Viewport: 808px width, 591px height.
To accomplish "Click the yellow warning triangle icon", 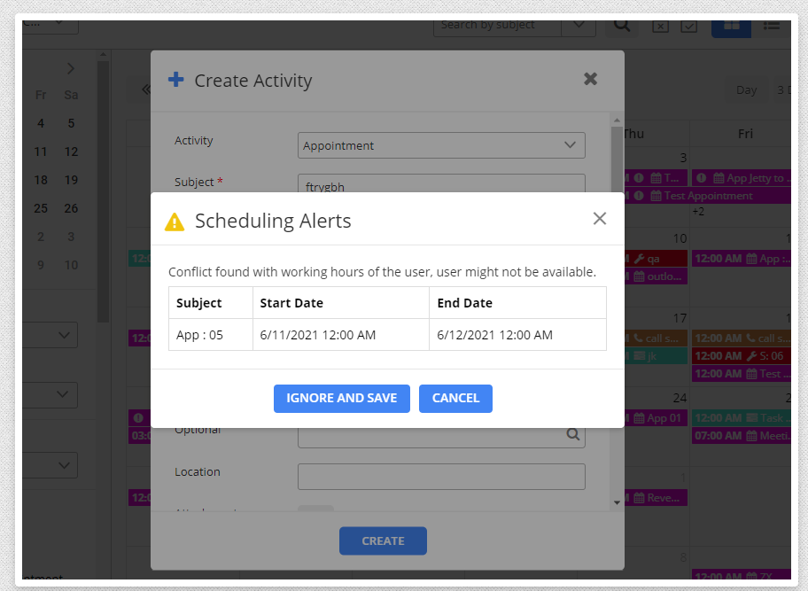I will point(175,222).
